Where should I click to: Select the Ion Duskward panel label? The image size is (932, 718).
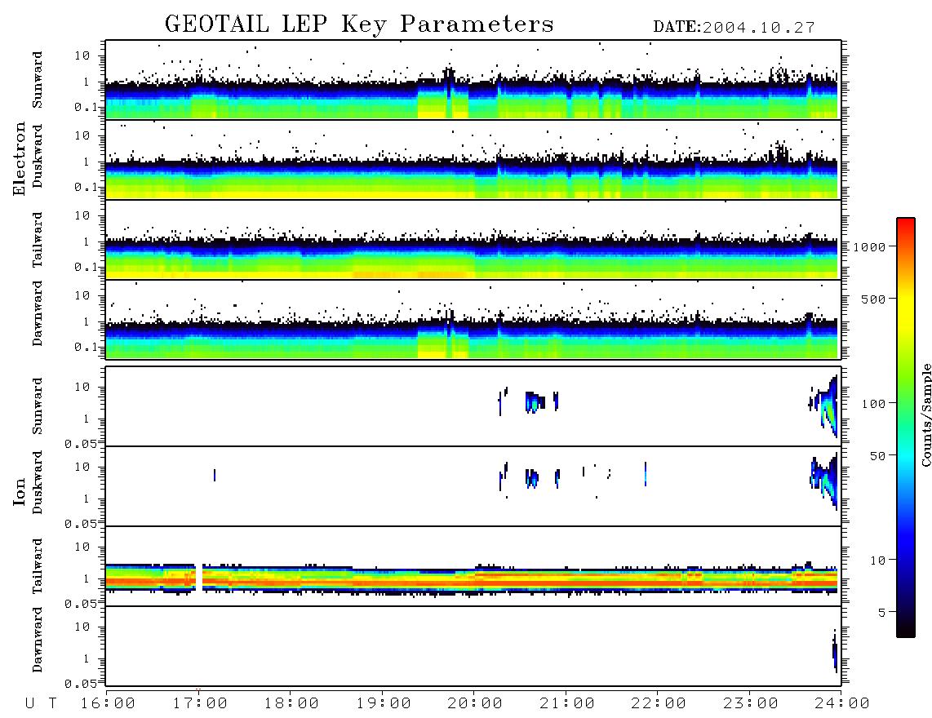tap(38, 483)
